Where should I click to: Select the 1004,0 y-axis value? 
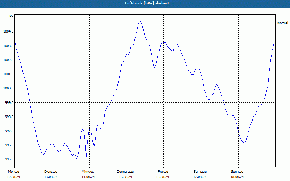[8, 31]
